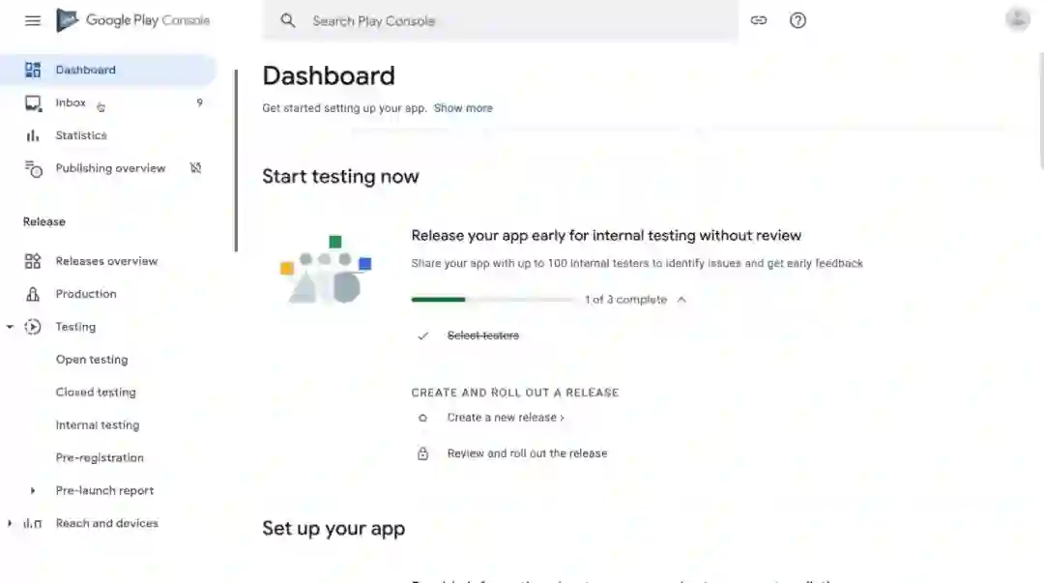Click the Statistics bar chart icon
Screen dimensions: 1044x583
point(33,135)
